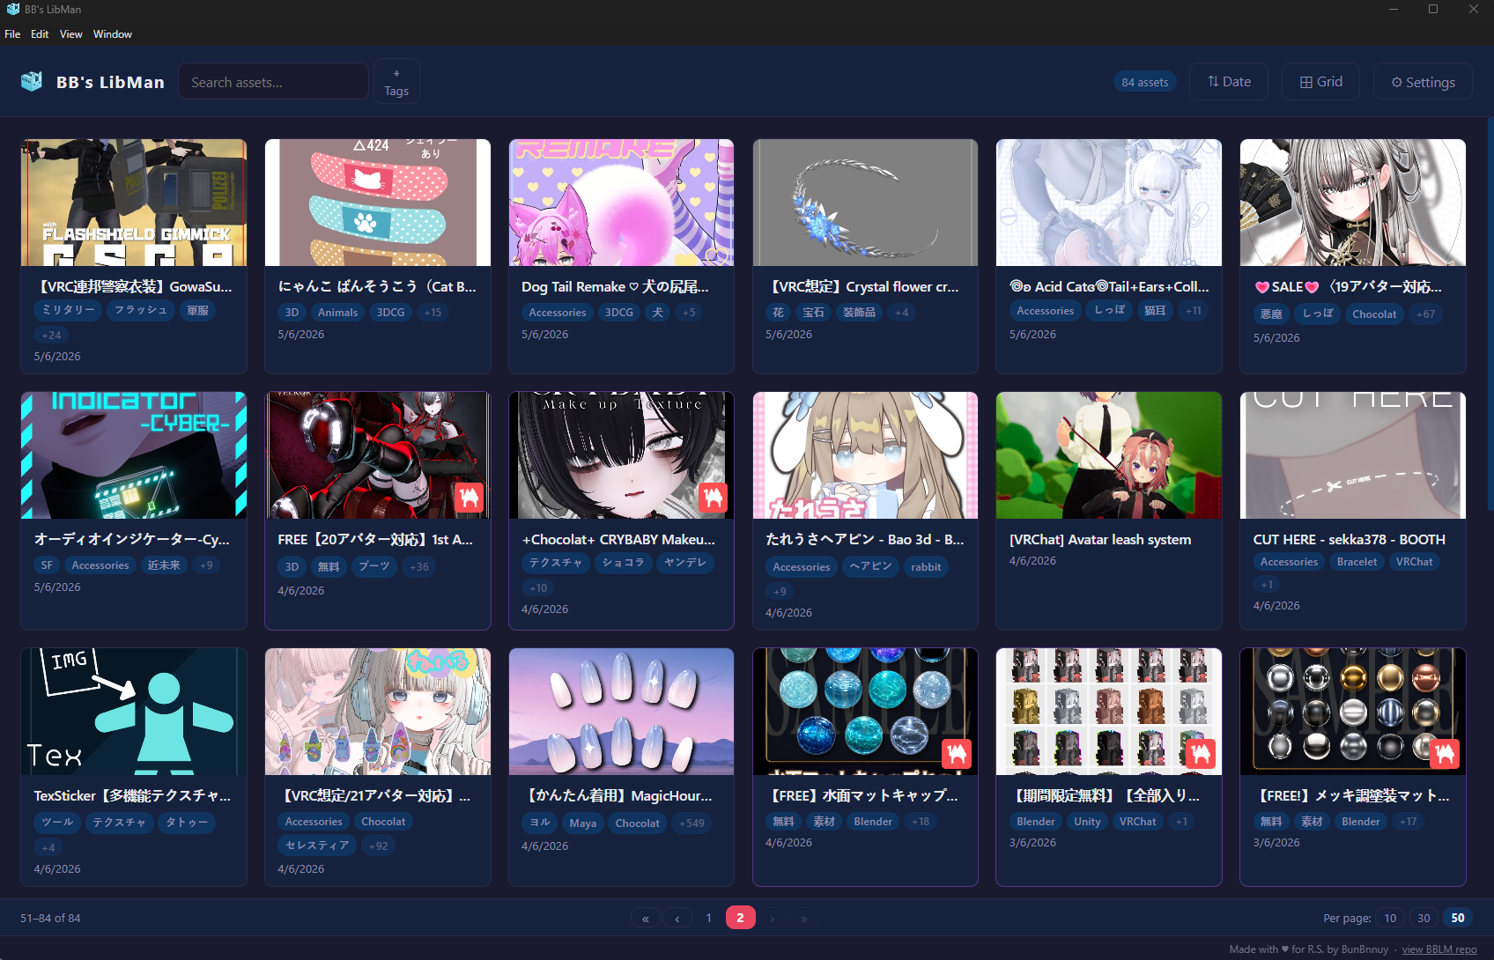The height and width of the screenshot is (960, 1494).
Task: Set per page to 50
Action: pyautogui.click(x=1458, y=918)
